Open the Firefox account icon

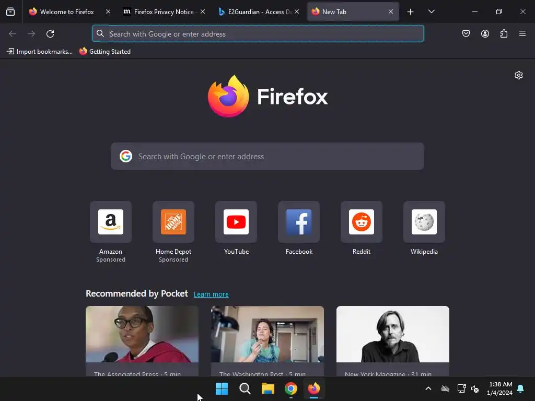coord(485,33)
